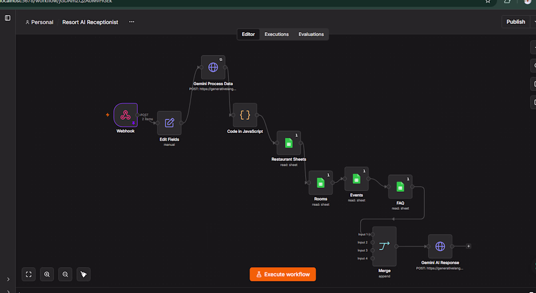Image resolution: width=536 pixels, height=293 pixels.
Task: Expand the Publish dropdown arrow
Action: click(x=534, y=22)
